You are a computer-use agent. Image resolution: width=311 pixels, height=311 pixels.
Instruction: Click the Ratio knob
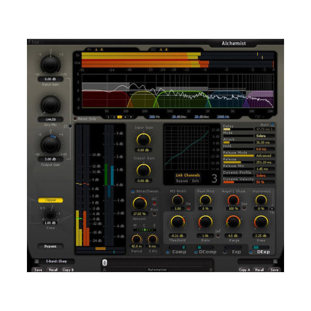click(x=205, y=222)
